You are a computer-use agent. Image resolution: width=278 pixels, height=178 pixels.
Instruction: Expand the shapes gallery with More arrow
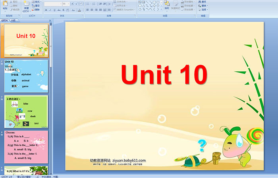coord(161,10)
